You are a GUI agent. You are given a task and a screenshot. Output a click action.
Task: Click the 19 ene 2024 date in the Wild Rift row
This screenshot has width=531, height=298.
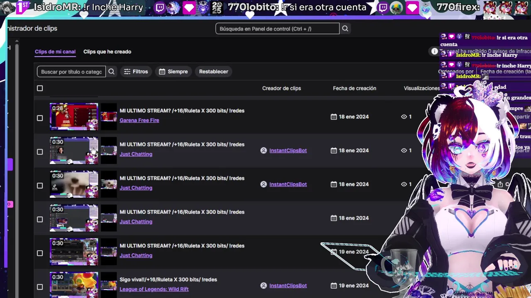[354, 286]
